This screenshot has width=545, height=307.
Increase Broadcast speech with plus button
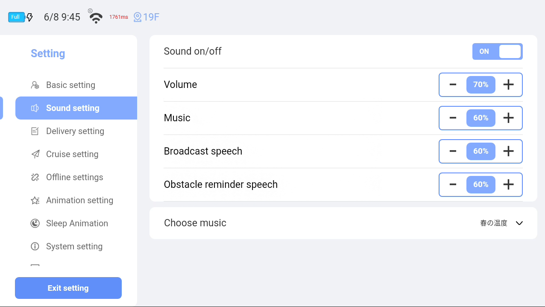tap(508, 151)
